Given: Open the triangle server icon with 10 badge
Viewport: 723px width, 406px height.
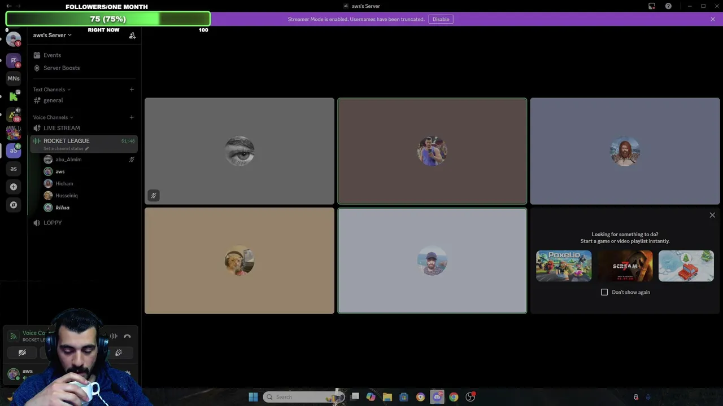Looking at the screenshot, I should (14, 114).
